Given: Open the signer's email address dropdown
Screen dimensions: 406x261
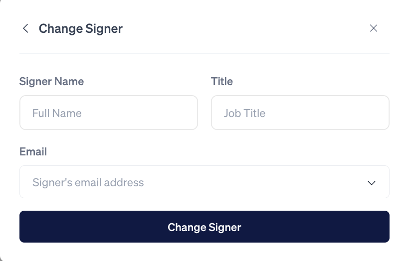Looking at the screenshot, I should click(204, 182).
